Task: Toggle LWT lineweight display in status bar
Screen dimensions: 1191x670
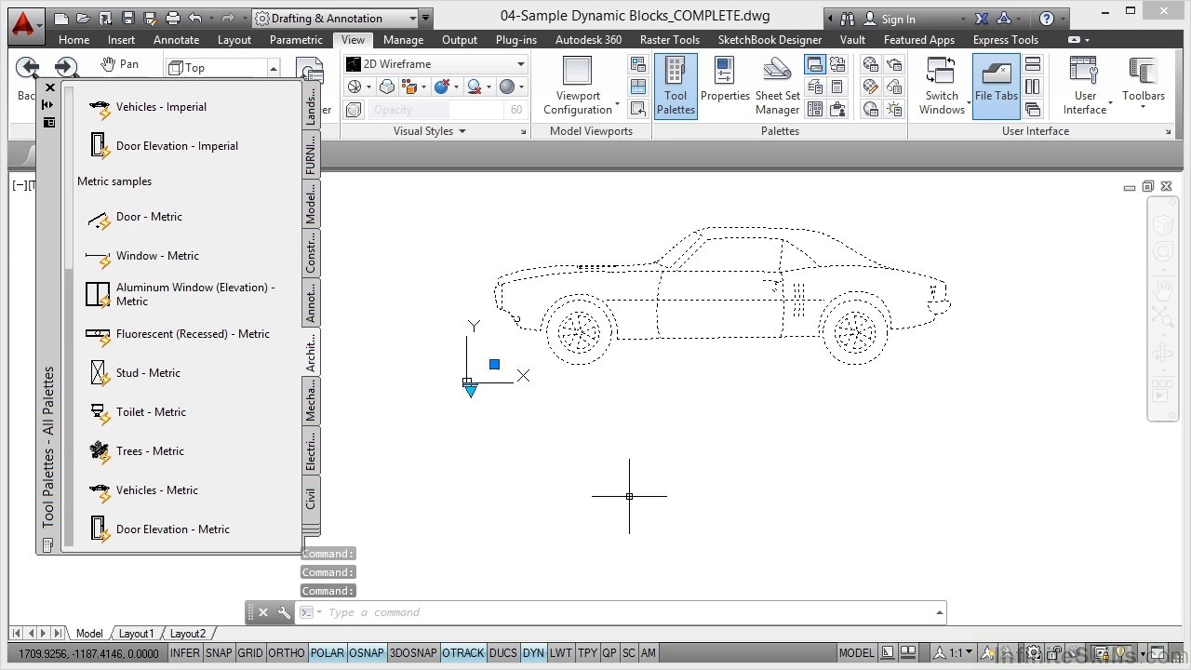Action: click(x=561, y=653)
